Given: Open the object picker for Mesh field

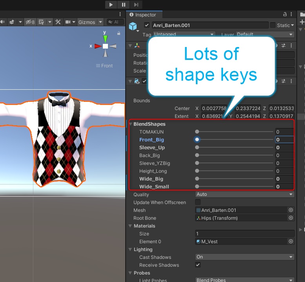Looking at the screenshot, I should [291, 210].
